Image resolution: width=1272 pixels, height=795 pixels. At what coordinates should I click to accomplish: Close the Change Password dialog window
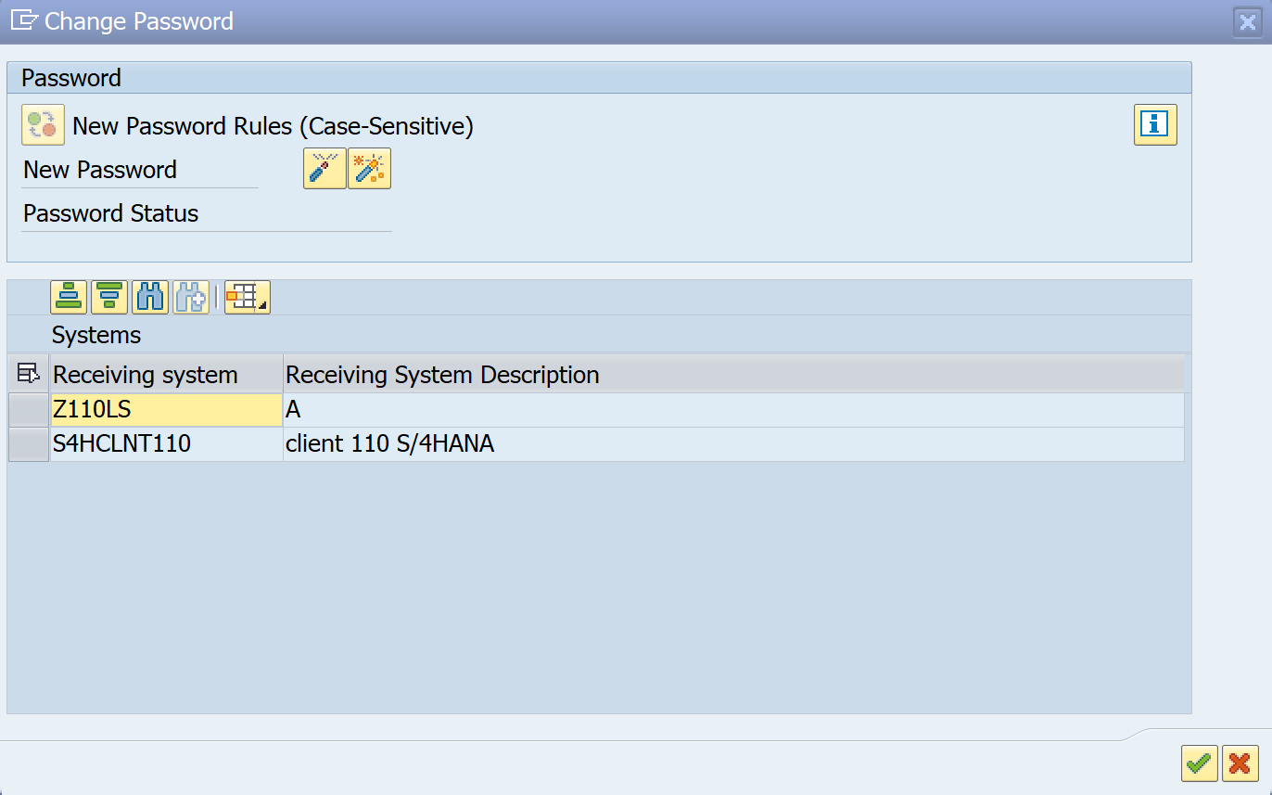coord(1248,21)
